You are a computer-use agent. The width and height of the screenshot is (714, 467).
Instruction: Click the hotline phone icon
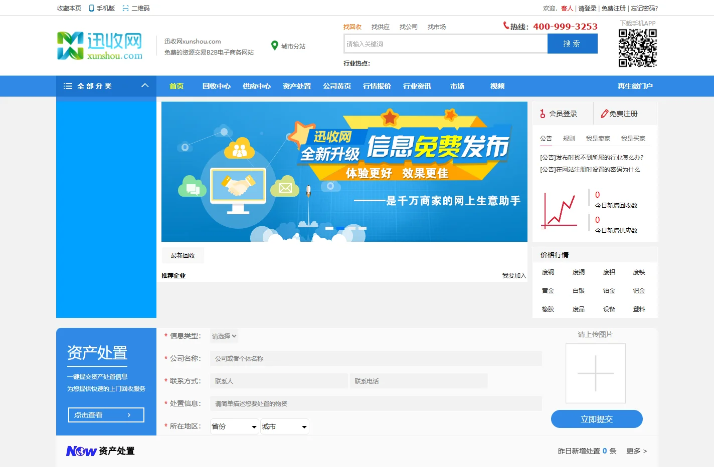(506, 25)
